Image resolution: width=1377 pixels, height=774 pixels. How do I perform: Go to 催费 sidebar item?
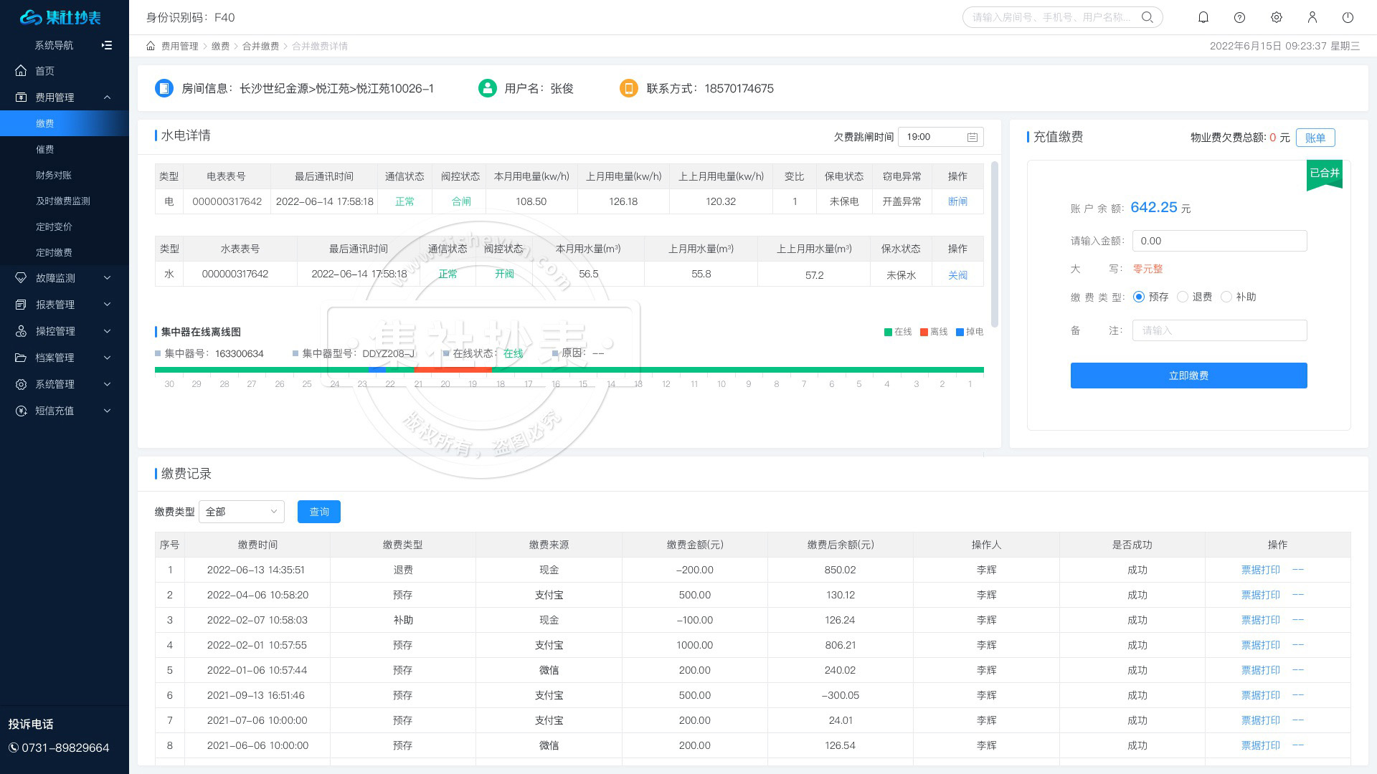[x=45, y=149]
